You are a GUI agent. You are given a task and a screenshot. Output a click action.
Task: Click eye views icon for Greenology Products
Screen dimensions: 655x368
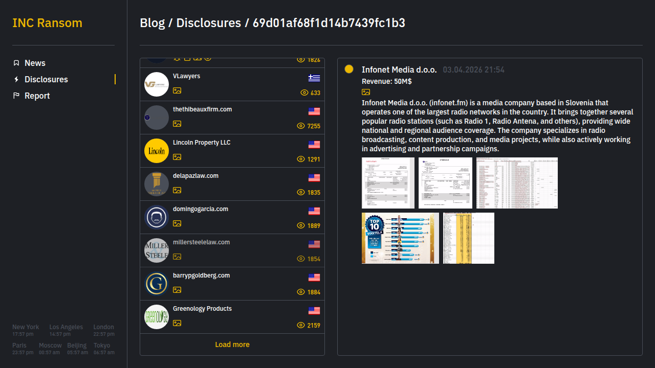301,325
